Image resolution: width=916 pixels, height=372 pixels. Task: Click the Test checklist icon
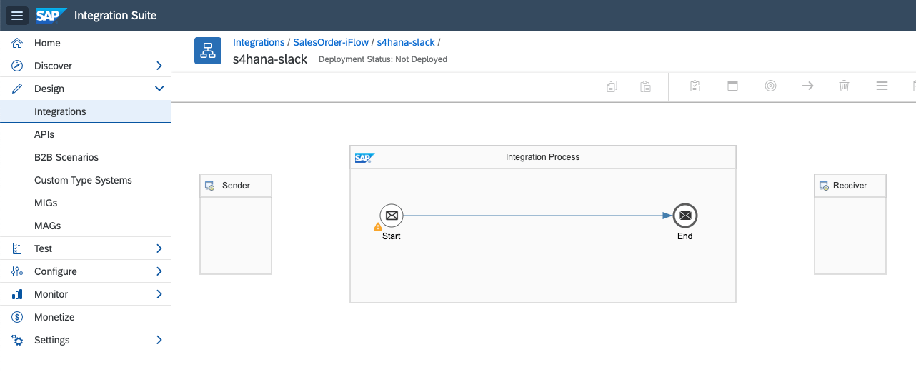point(18,248)
